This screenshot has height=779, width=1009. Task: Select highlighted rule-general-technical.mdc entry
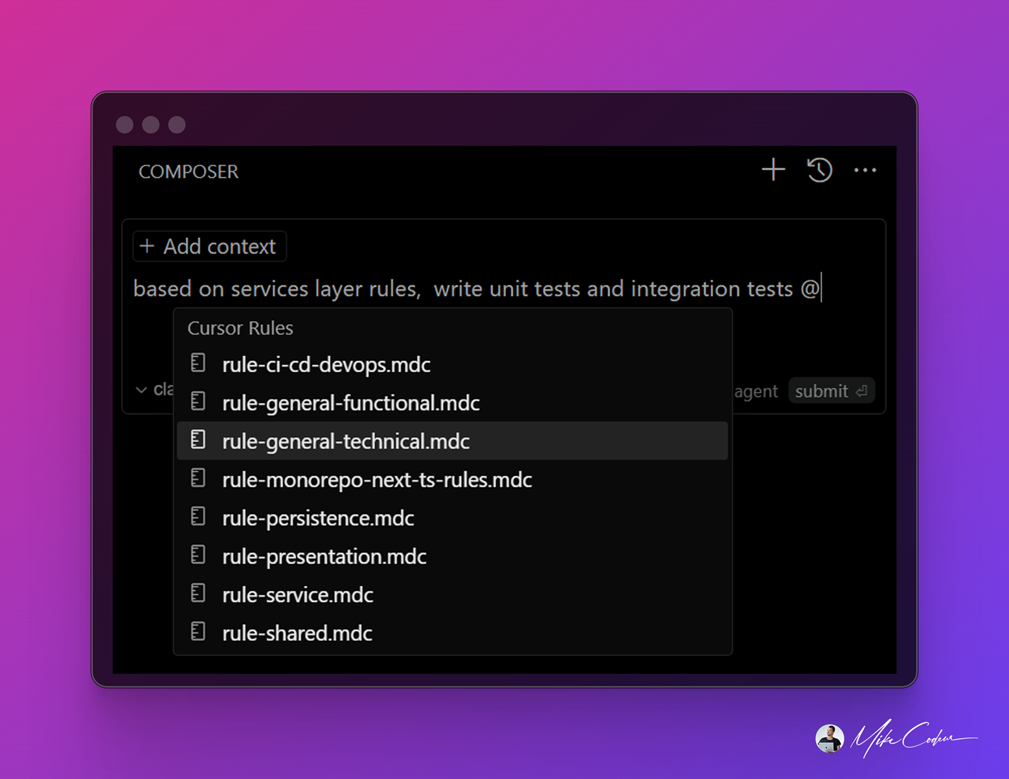(452, 441)
